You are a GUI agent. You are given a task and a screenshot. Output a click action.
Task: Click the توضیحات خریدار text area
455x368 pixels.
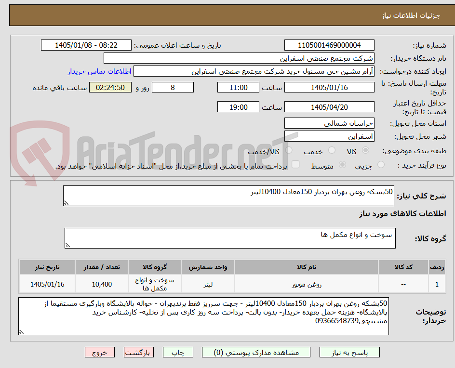coord(203,316)
